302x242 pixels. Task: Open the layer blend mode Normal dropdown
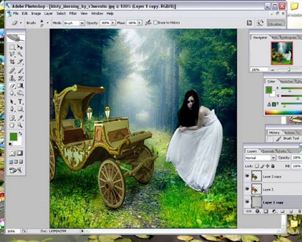(x=260, y=158)
